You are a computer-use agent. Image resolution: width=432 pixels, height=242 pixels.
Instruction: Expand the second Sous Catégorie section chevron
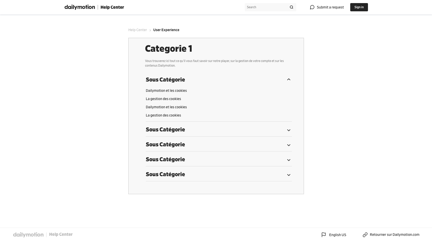(289, 130)
